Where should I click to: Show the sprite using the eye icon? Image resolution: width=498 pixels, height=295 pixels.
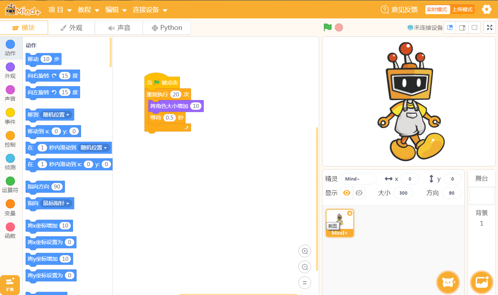[x=347, y=193]
